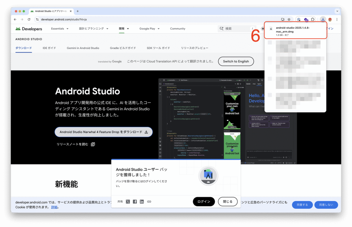The image size is (352, 227).
Task: Click Switch to English button
Action: (x=236, y=61)
